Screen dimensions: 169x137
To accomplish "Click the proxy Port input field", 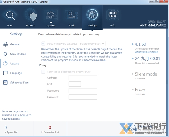I will coord(75,84).
